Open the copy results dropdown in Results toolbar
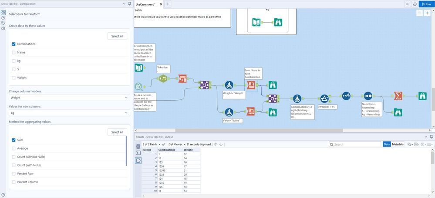The image size is (435, 198). point(410,144)
